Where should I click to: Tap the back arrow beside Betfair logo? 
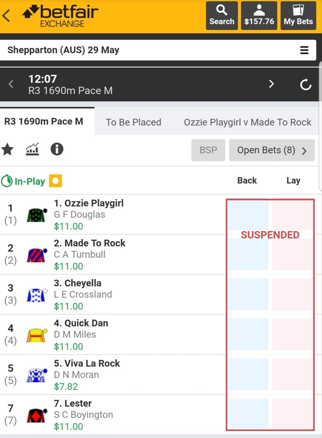pyautogui.click(x=6, y=15)
